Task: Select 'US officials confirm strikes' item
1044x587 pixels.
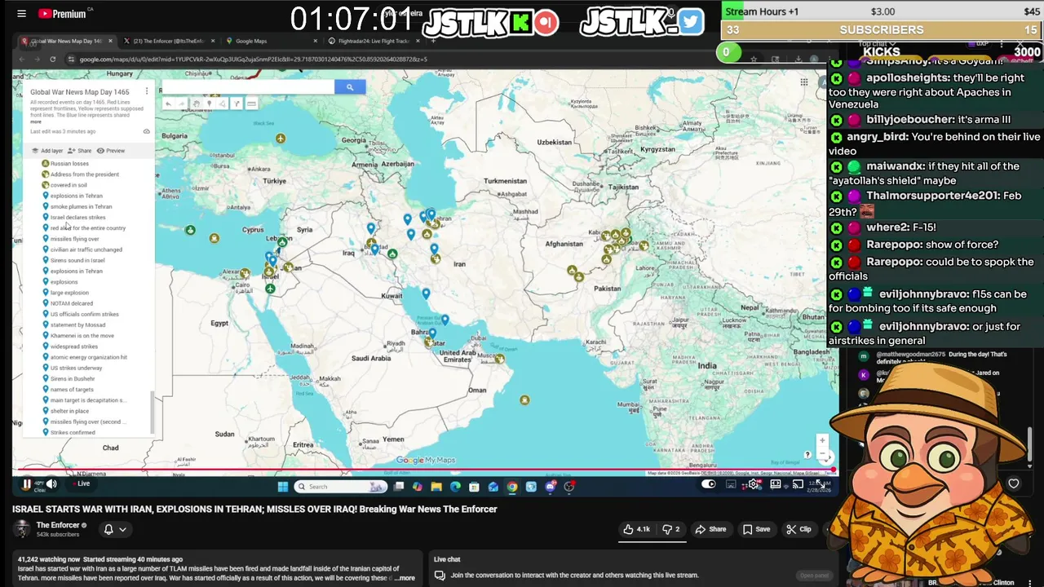Action: [85, 314]
